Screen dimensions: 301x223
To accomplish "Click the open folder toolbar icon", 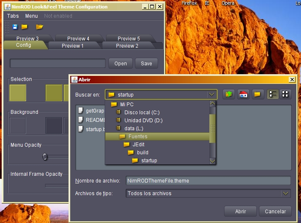I will [x=40, y=27].
